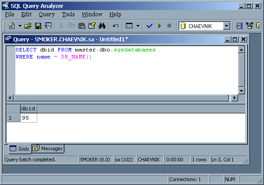
Task: Parse query with the blue checkmark icon
Action: click(x=150, y=26)
